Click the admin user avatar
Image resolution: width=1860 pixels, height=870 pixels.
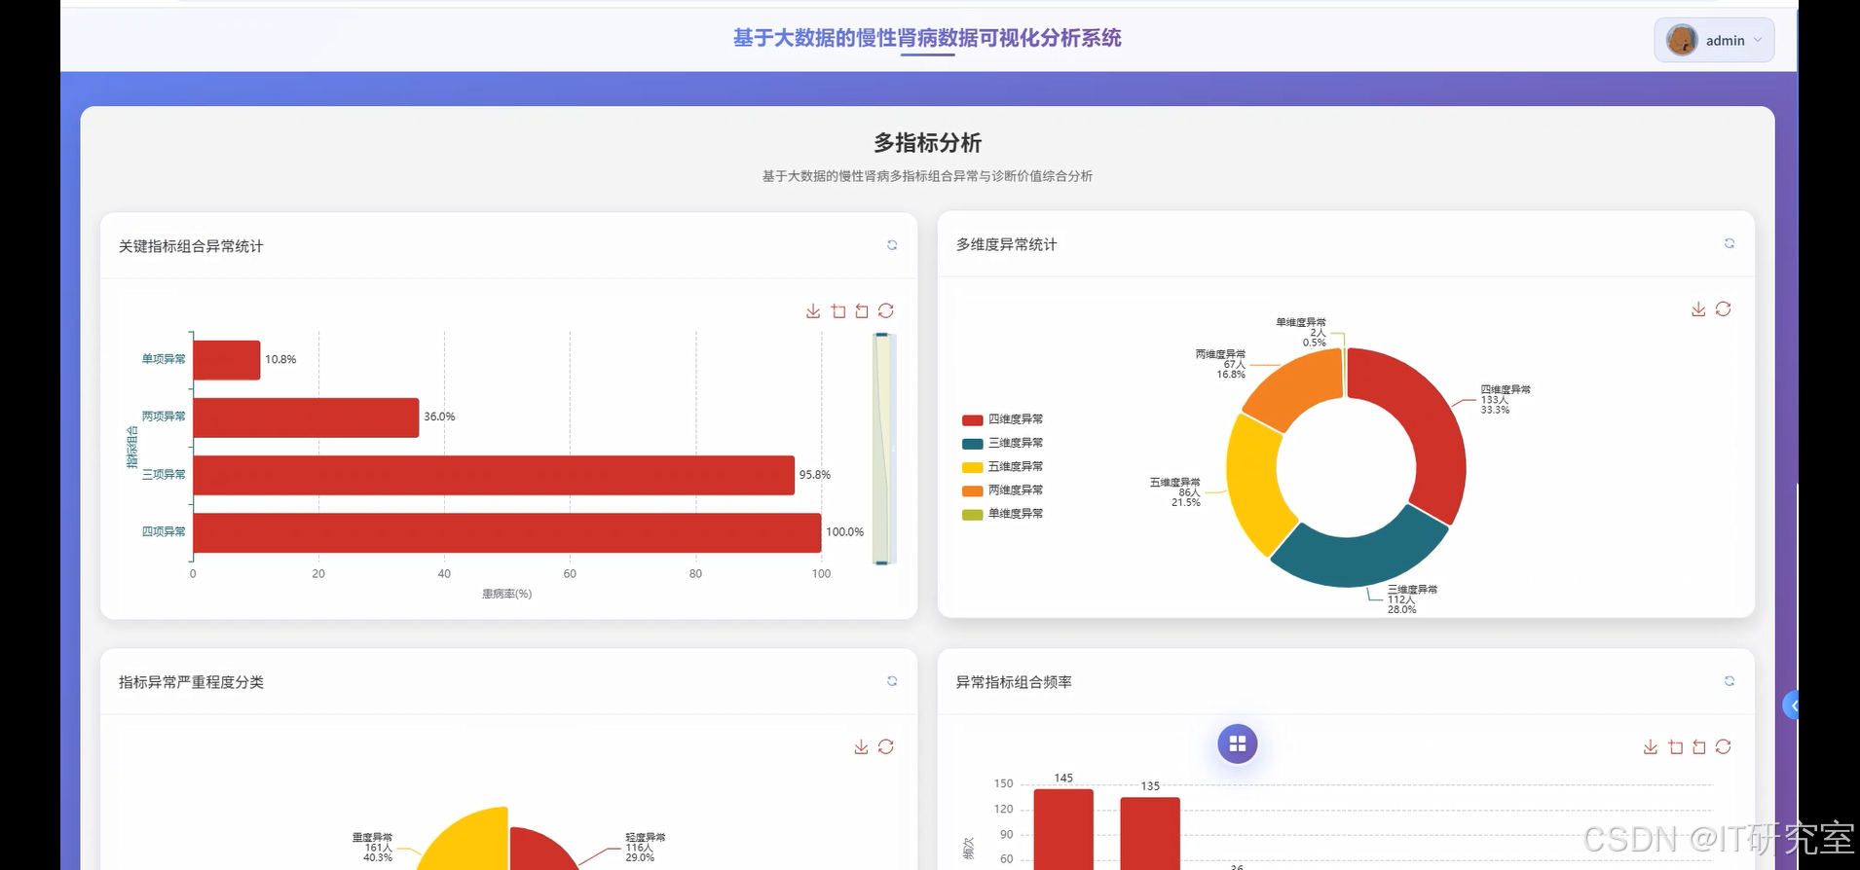click(x=1682, y=40)
